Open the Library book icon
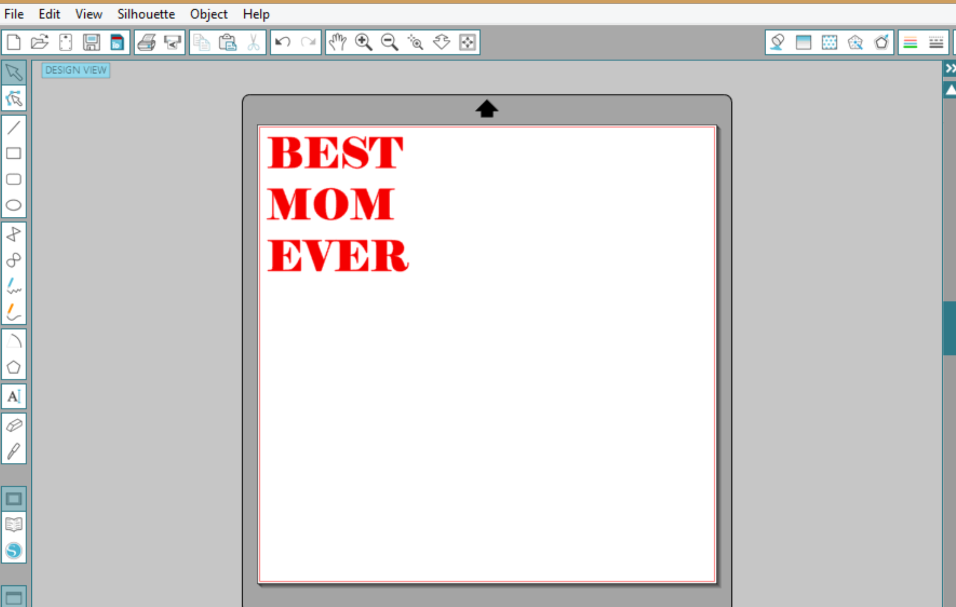 14,525
